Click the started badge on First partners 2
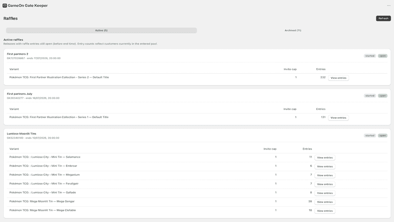This screenshot has width=394, height=222. pyautogui.click(x=370, y=56)
